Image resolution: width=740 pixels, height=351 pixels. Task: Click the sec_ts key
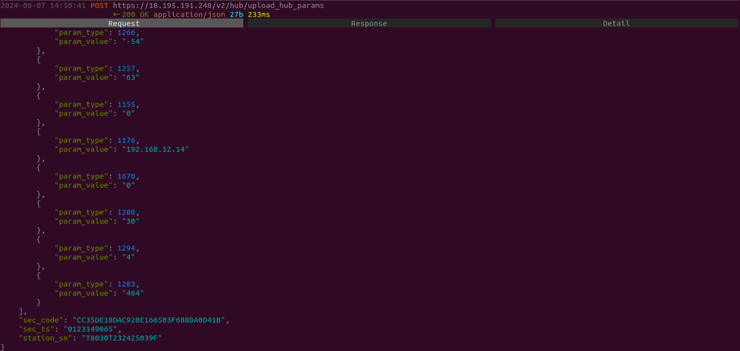37,329
